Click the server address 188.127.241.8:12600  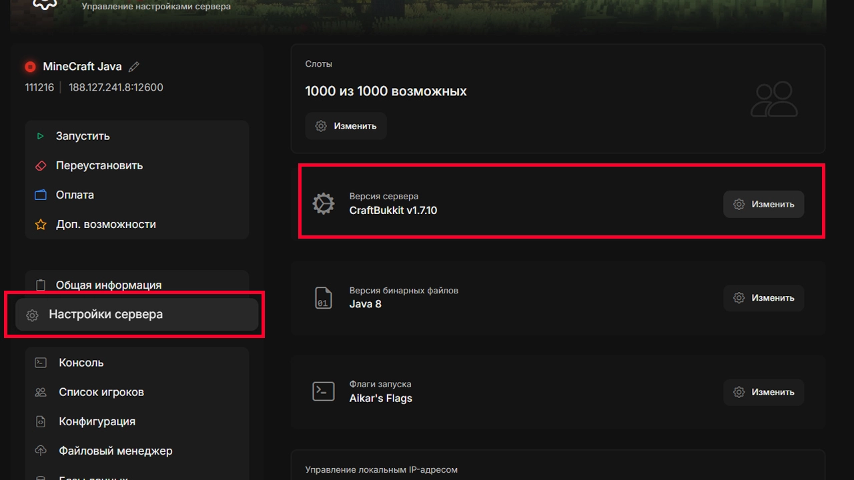(115, 87)
